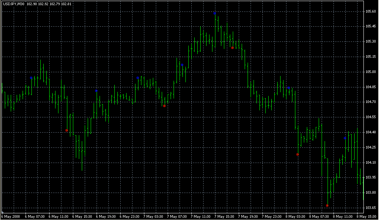Select the blue marker near 105.15 price level

pos(182,65)
